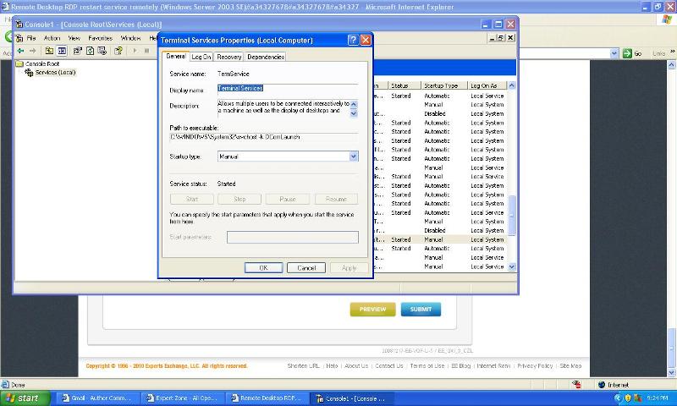Switch to the Recovery tab
The height and width of the screenshot is (406, 677).
[x=228, y=57]
